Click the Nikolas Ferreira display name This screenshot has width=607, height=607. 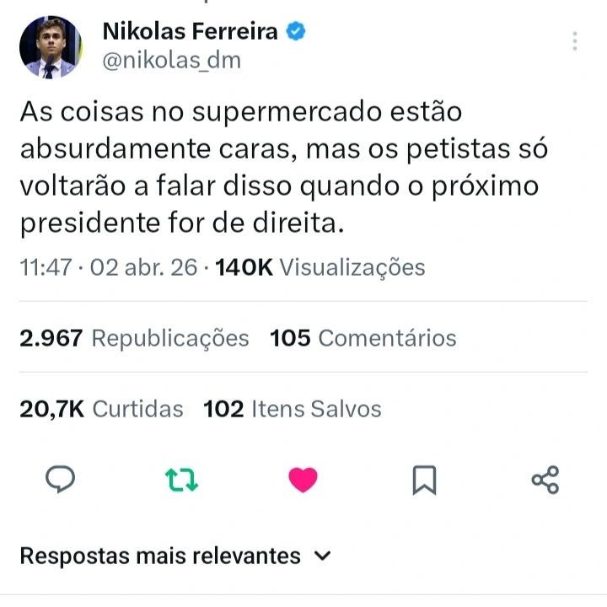tap(190, 32)
